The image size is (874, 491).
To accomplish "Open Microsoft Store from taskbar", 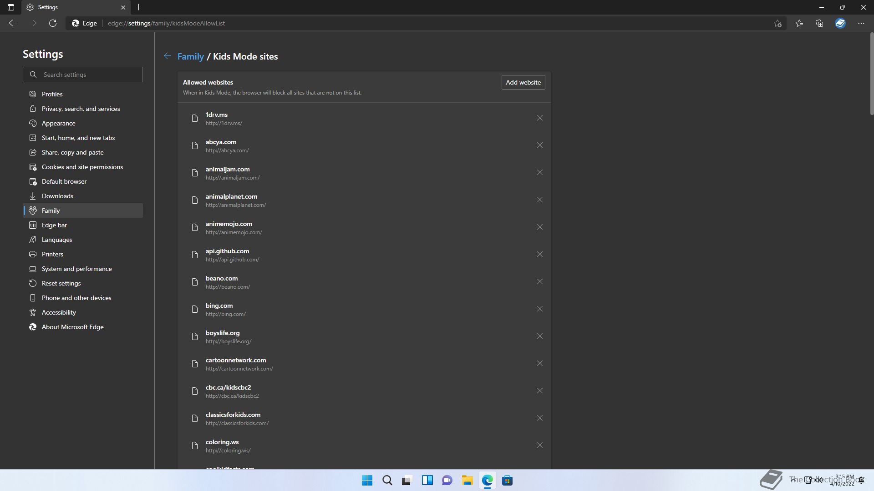I will click(x=507, y=481).
